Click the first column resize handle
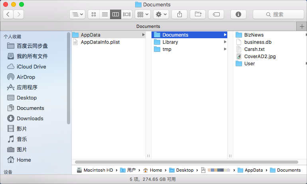Viewport: 307px width, 184px height. [x=148, y=156]
